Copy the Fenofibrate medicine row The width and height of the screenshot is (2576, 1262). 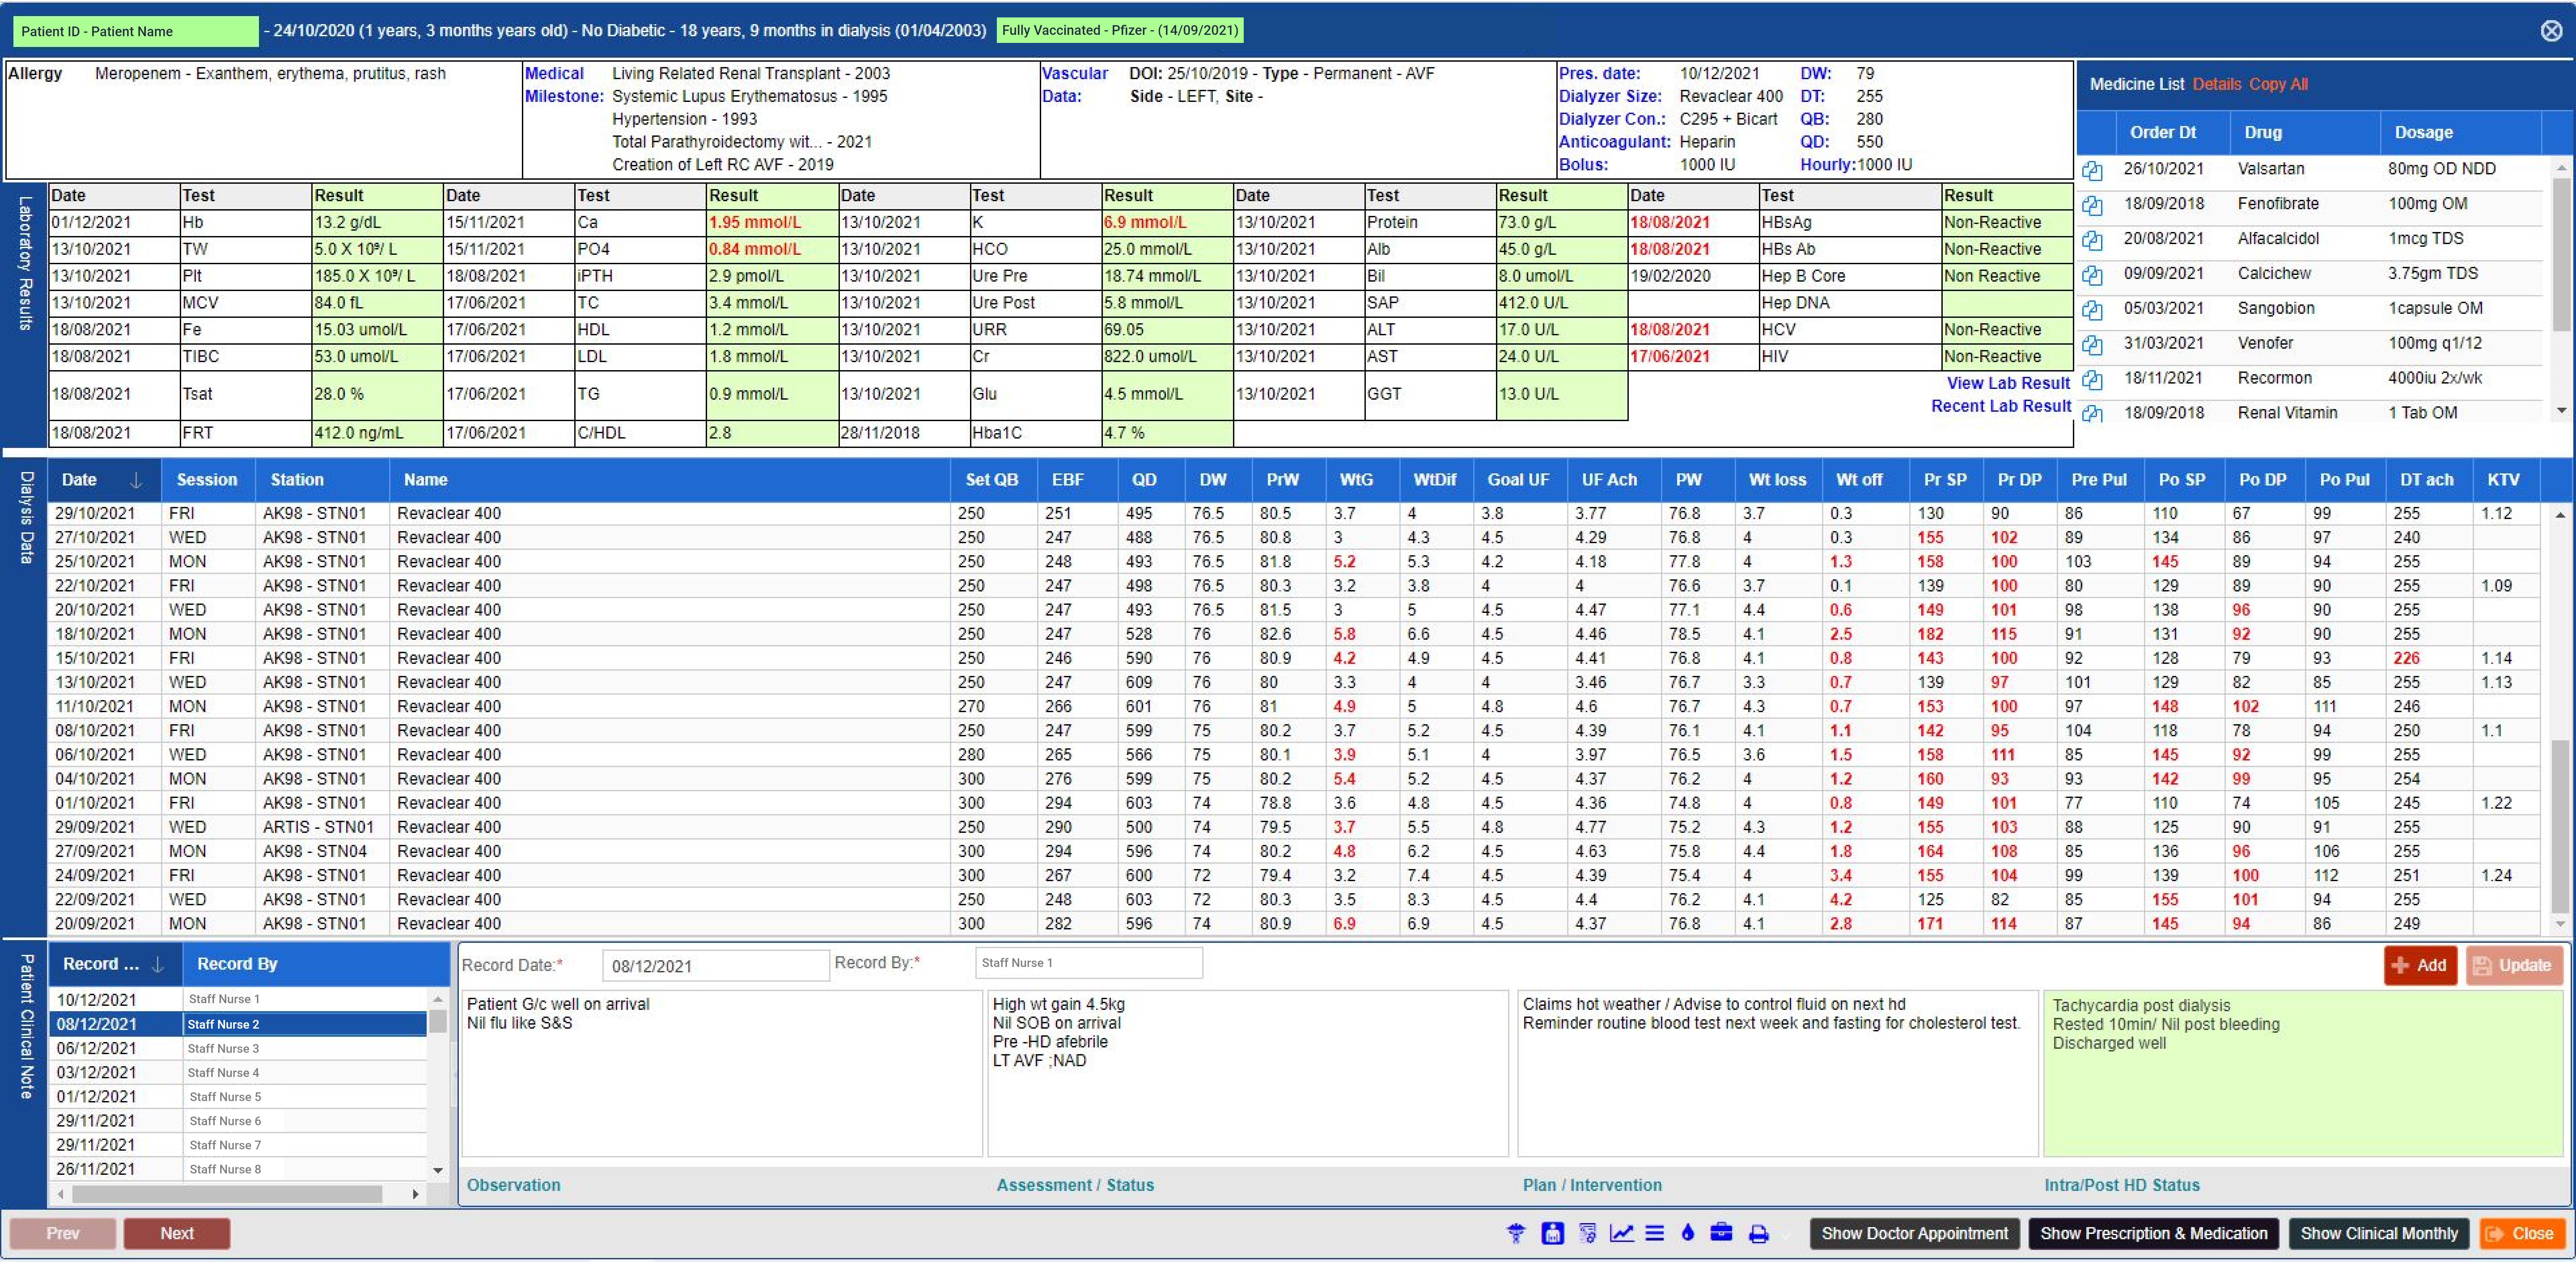tap(2092, 206)
